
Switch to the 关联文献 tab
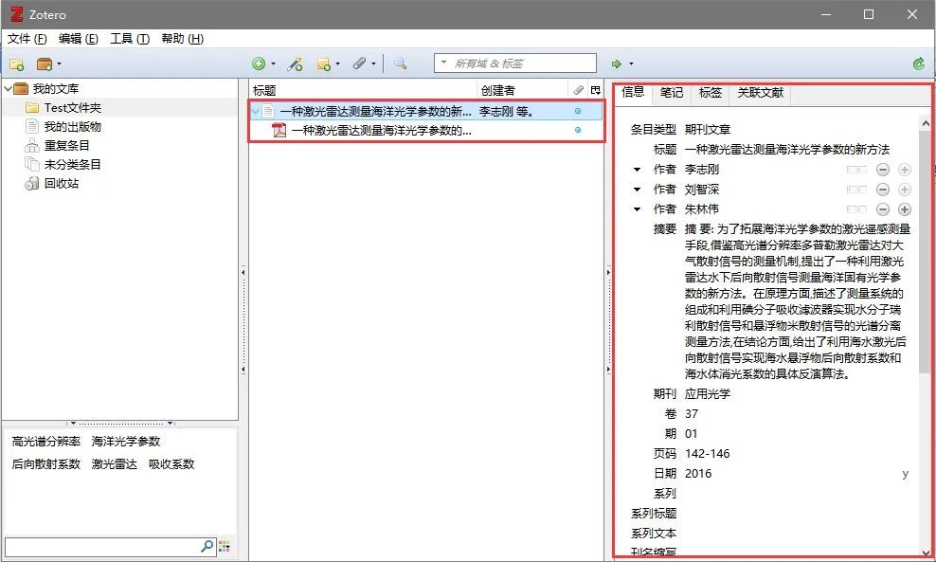point(760,93)
